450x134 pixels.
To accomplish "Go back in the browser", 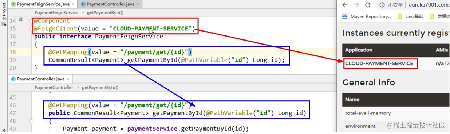I will (x=345, y=5).
